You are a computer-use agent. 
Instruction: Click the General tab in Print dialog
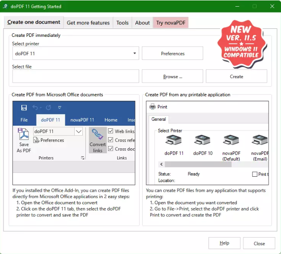tap(158, 119)
